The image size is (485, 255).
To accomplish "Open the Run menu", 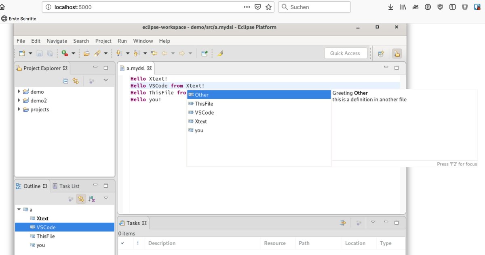I will [x=122, y=41].
